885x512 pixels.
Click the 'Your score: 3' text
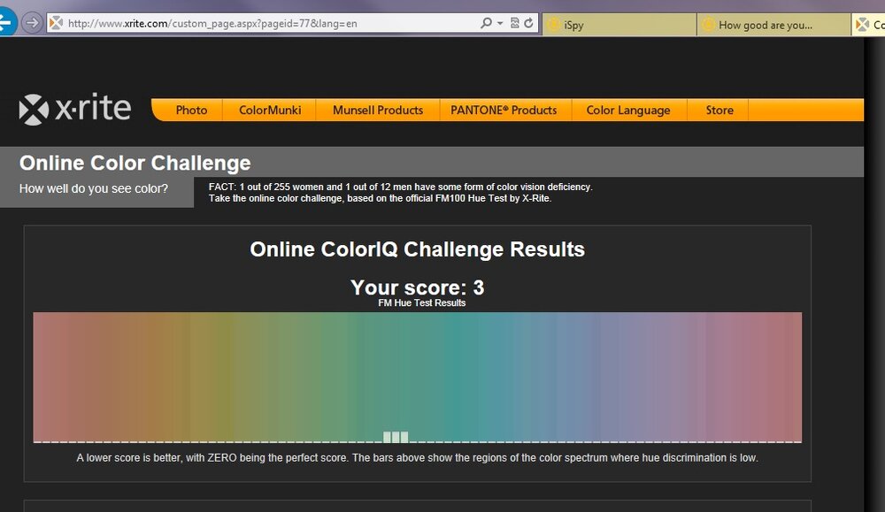click(x=417, y=287)
